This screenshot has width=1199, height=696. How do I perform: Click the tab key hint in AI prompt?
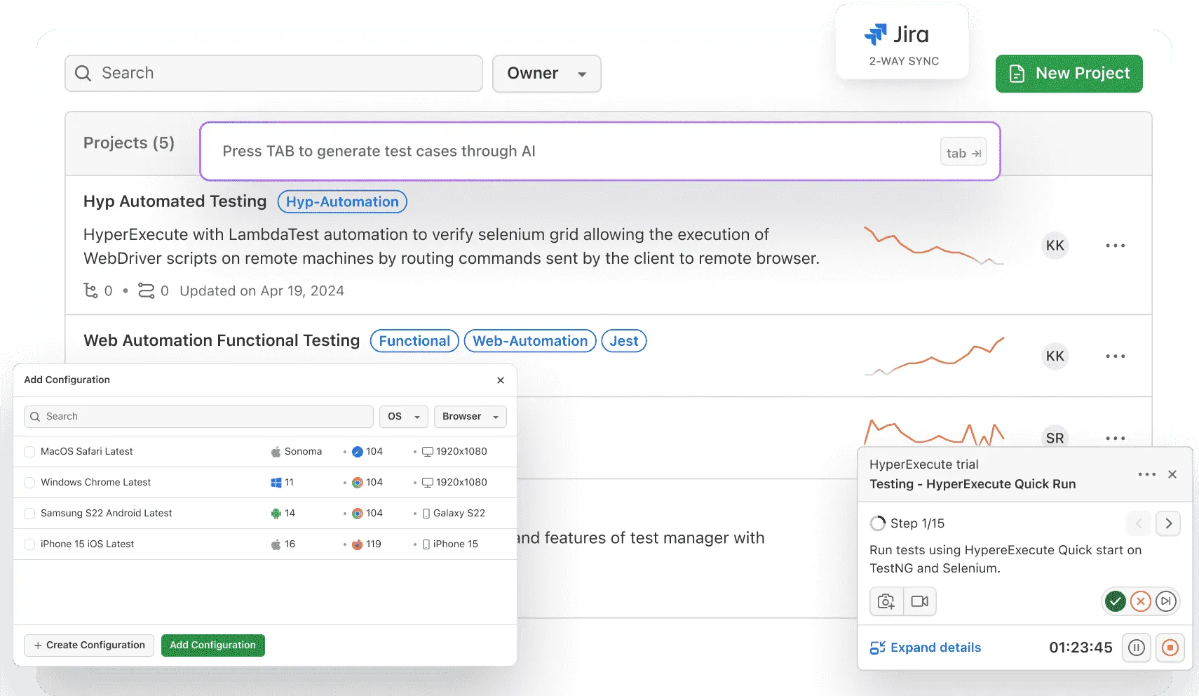[963, 153]
